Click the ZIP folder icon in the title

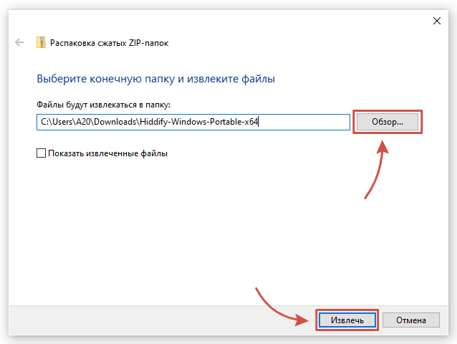41,42
